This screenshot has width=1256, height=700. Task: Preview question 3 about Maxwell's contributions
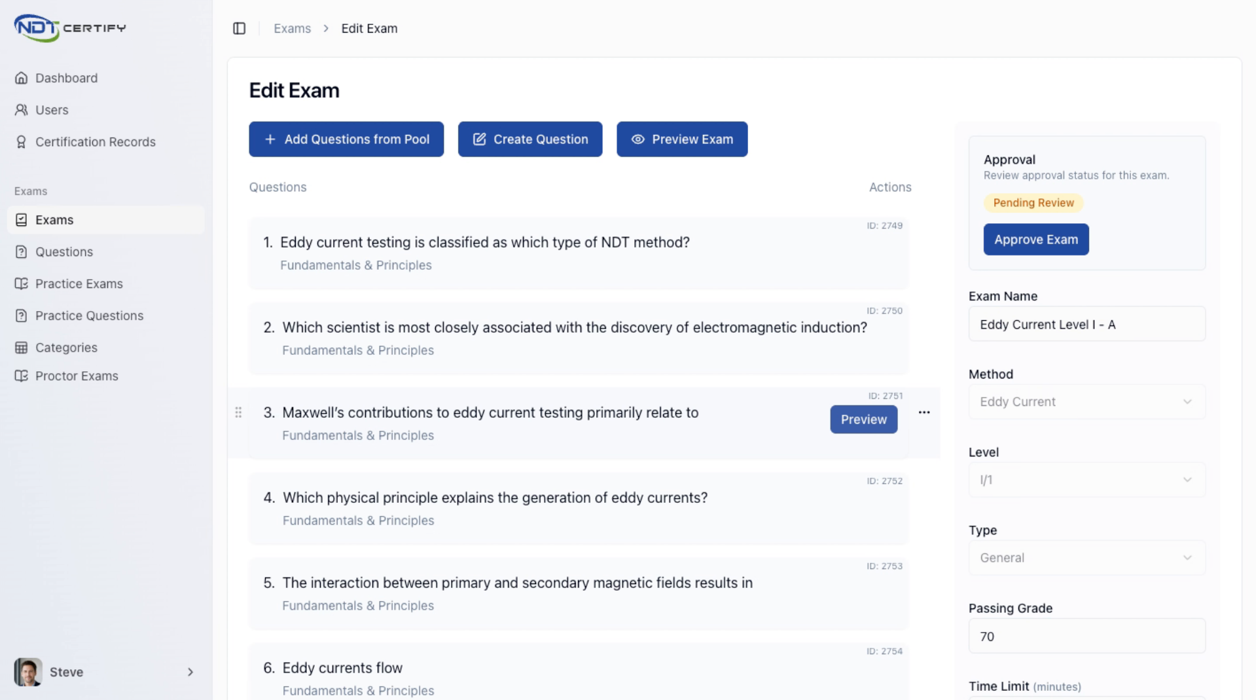click(x=864, y=420)
